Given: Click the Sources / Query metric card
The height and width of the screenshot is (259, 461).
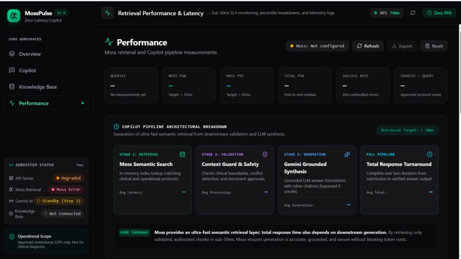Looking at the screenshot, I should point(421,85).
